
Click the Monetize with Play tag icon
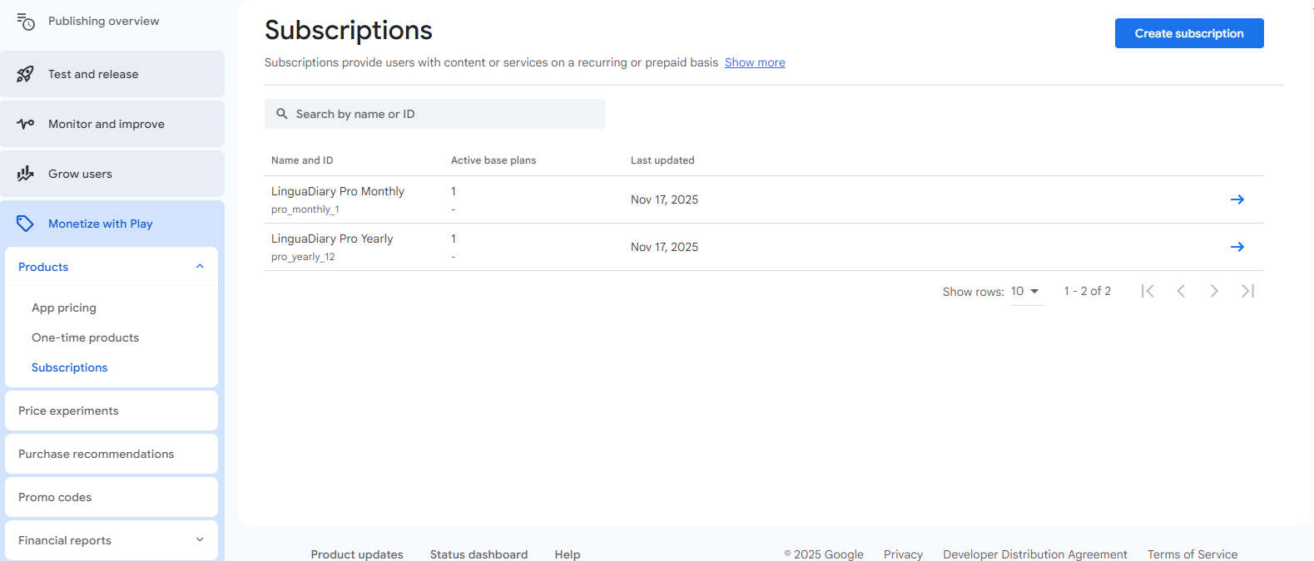click(26, 224)
